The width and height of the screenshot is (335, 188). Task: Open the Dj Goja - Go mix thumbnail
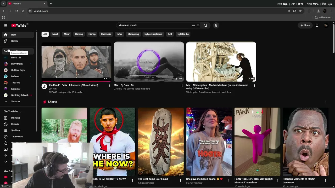[149, 62]
